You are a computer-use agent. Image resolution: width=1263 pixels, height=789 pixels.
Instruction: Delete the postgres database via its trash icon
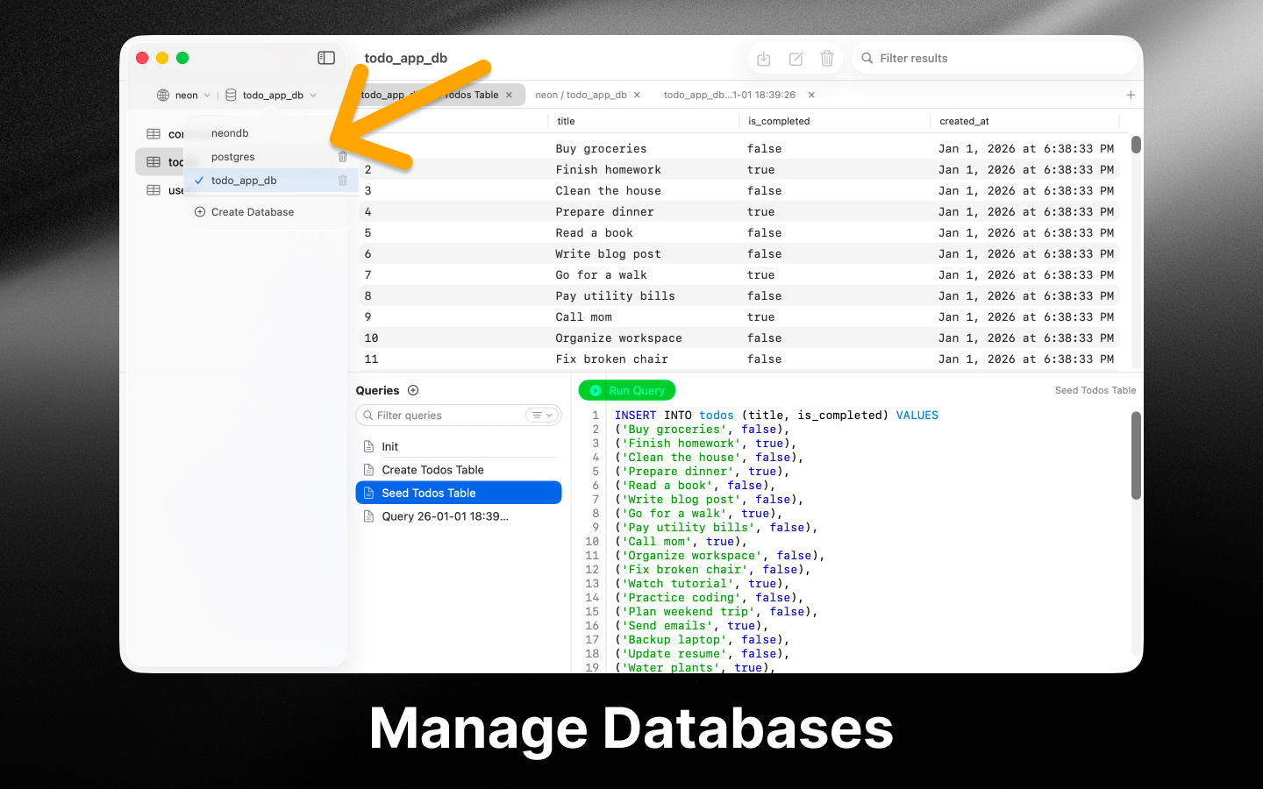343,156
